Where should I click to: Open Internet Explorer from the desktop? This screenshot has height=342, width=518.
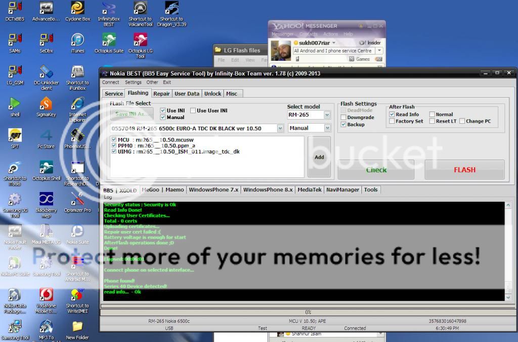pyautogui.click(x=77, y=109)
